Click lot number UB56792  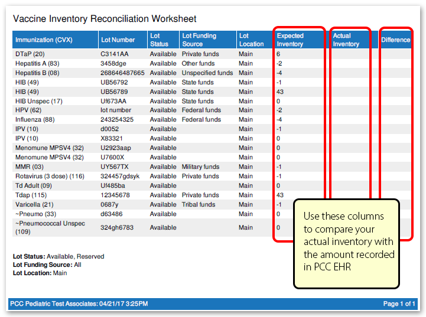pos(114,82)
